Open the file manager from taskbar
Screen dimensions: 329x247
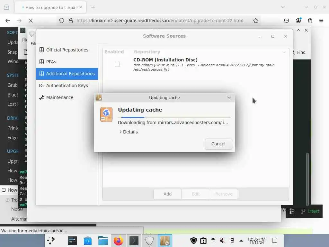click(x=103, y=241)
